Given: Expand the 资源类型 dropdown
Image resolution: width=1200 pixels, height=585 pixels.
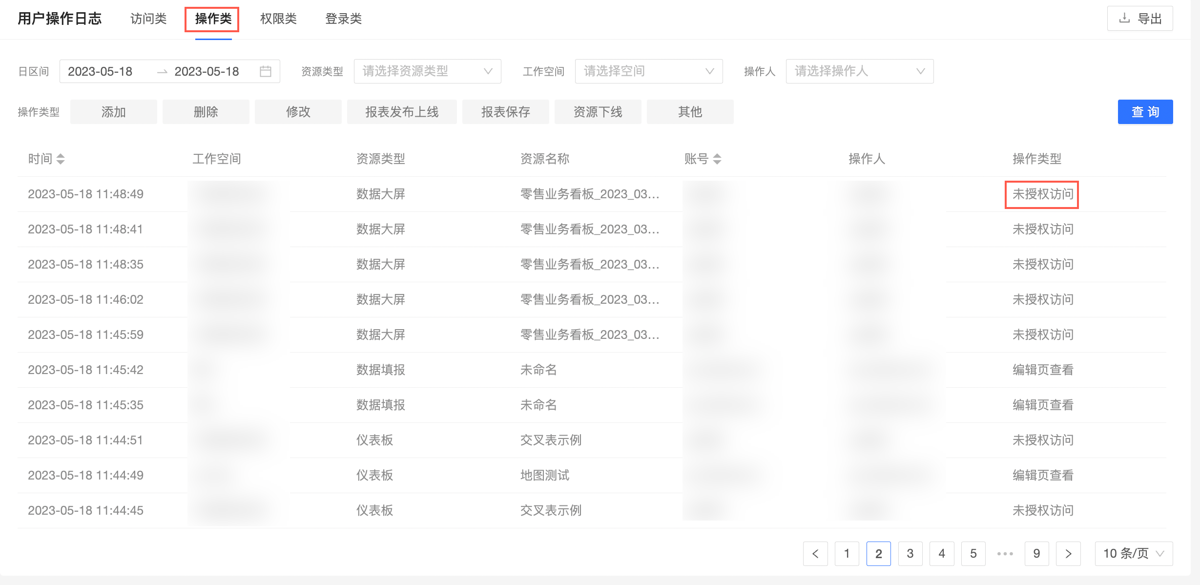Looking at the screenshot, I should click(427, 71).
